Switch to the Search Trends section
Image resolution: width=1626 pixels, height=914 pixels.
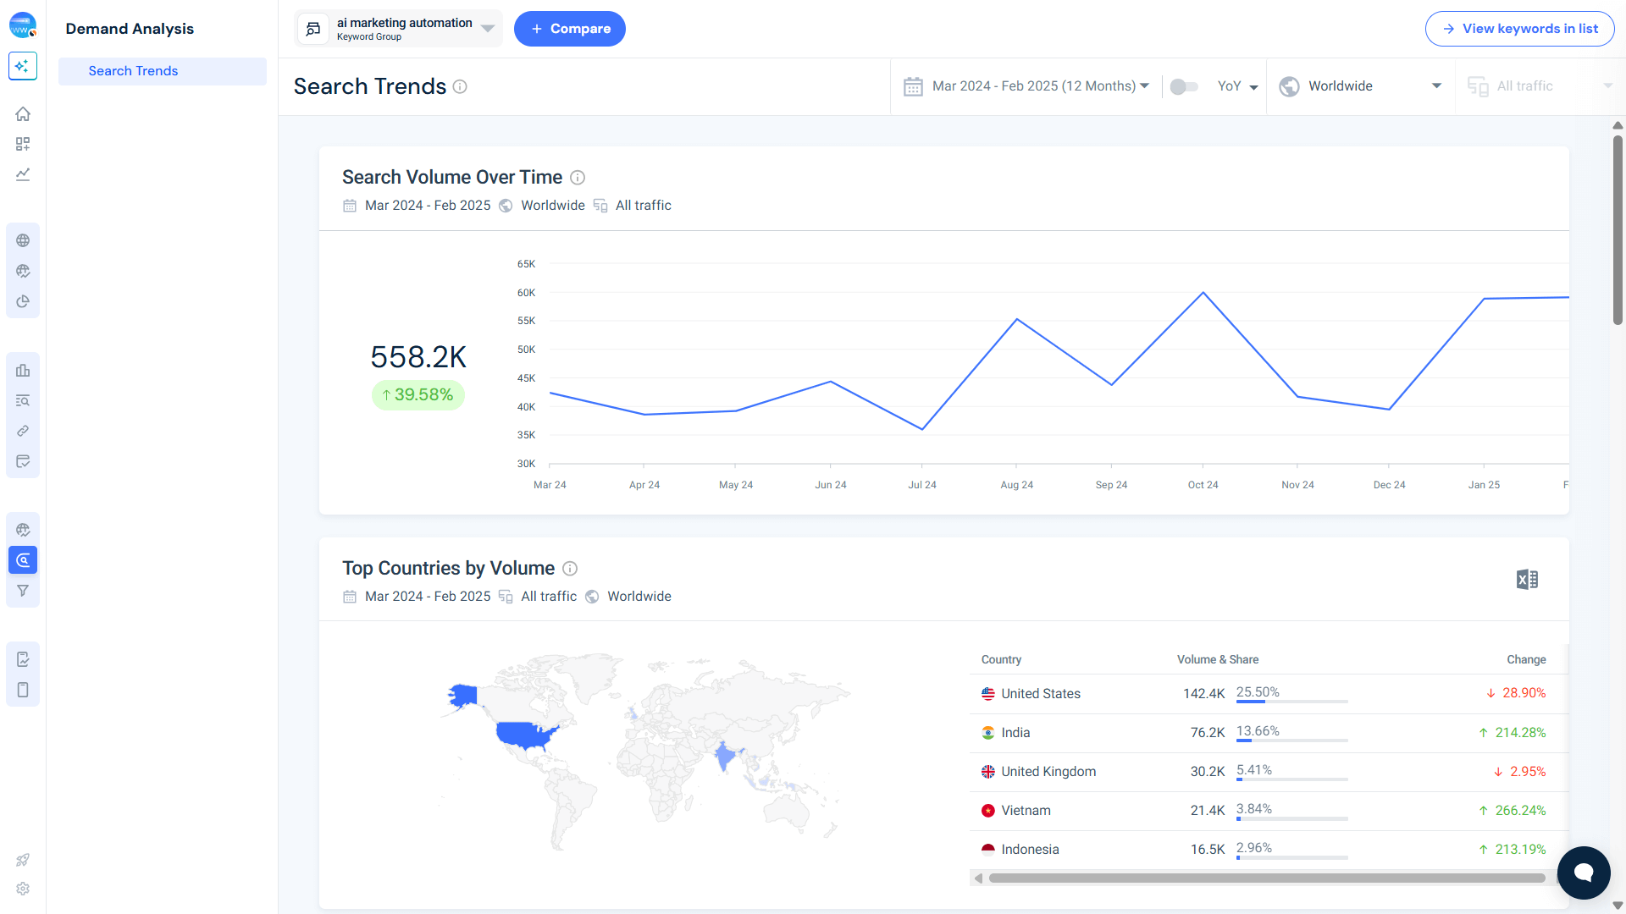tap(133, 71)
